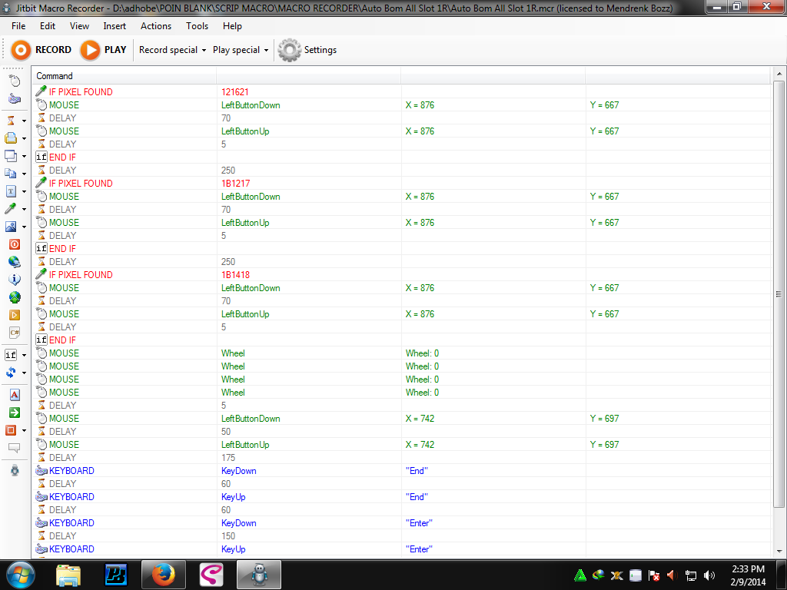Click the file/printer folder sidebar icon

click(11, 138)
